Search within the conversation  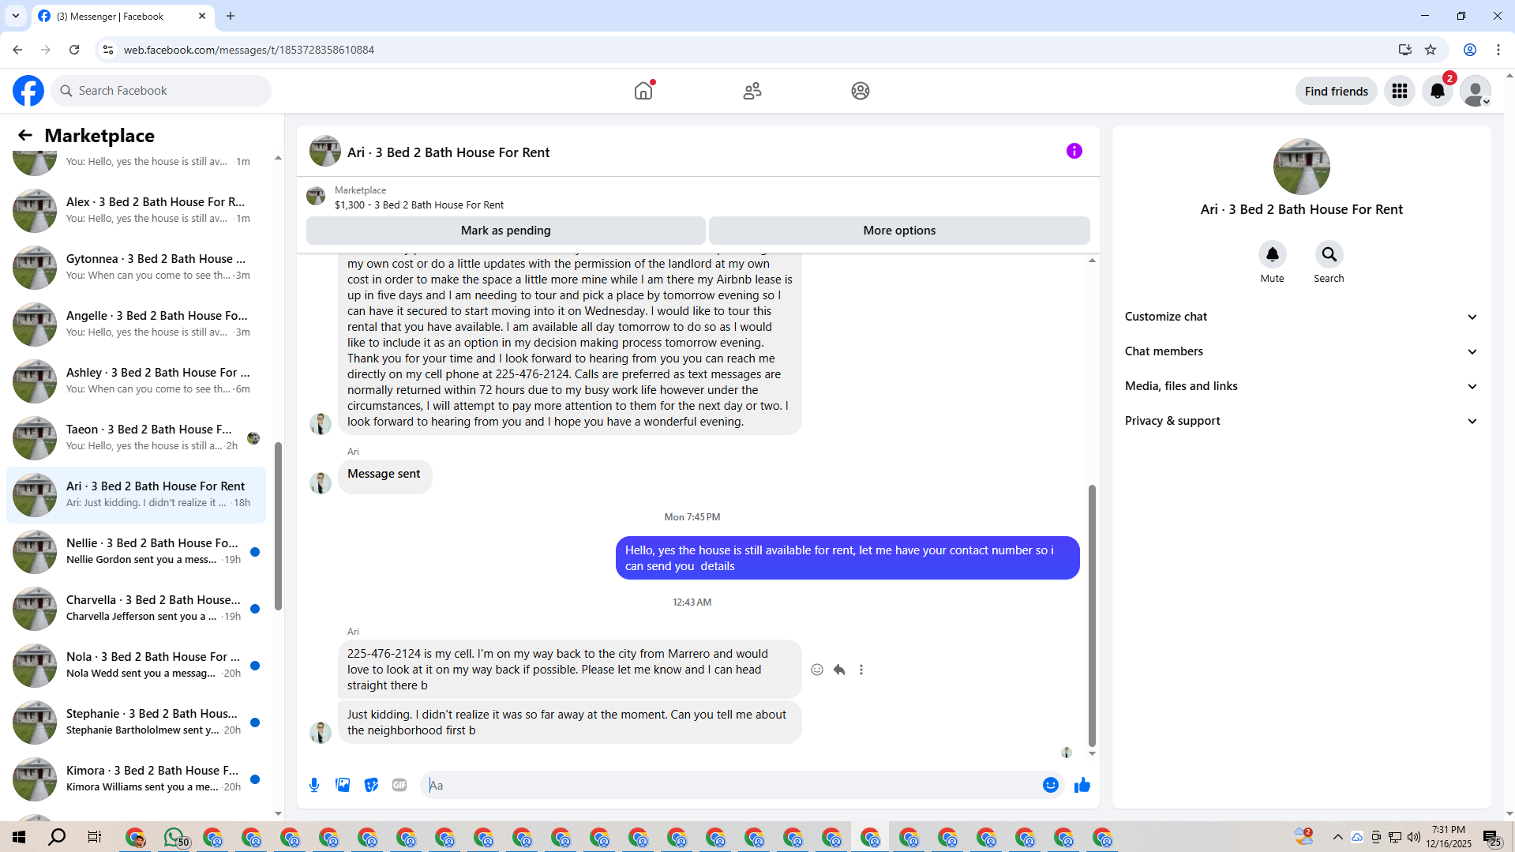1329,254
